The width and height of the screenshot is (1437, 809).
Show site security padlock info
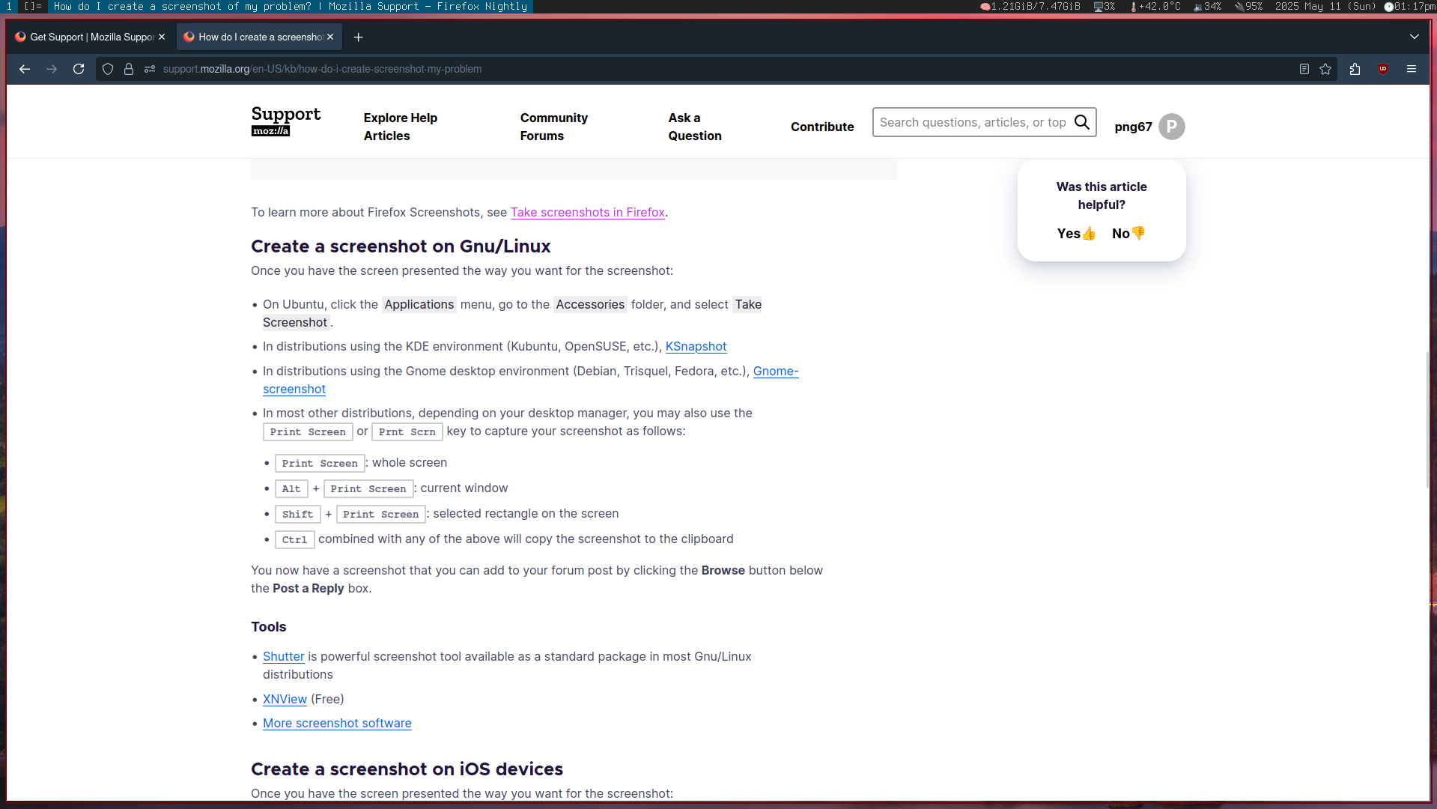129,69
